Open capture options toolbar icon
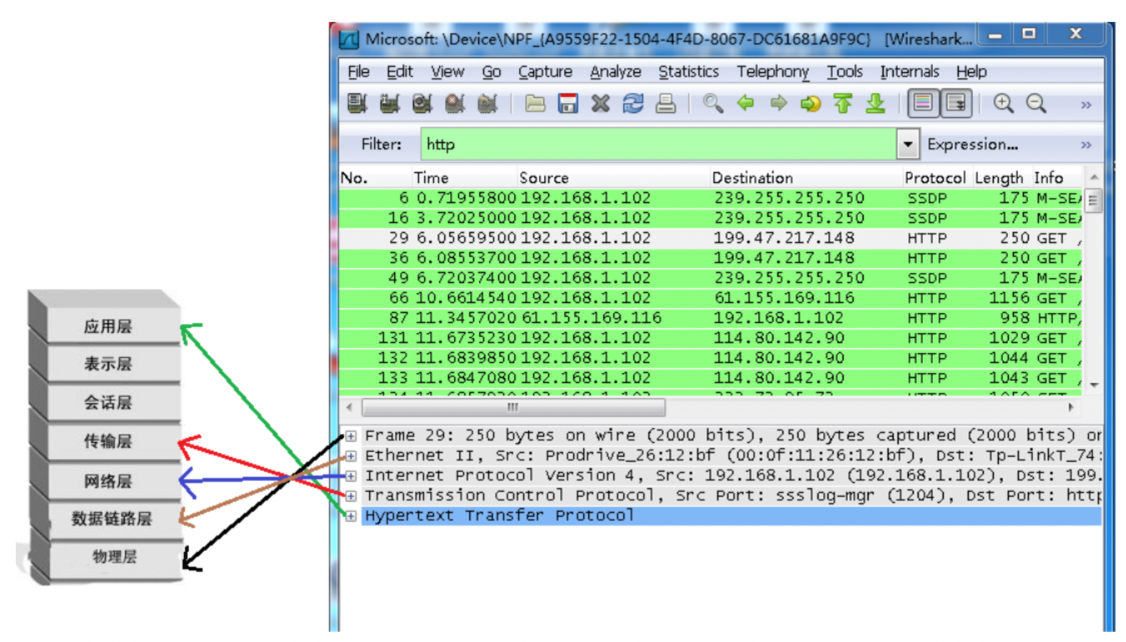 [389, 104]
